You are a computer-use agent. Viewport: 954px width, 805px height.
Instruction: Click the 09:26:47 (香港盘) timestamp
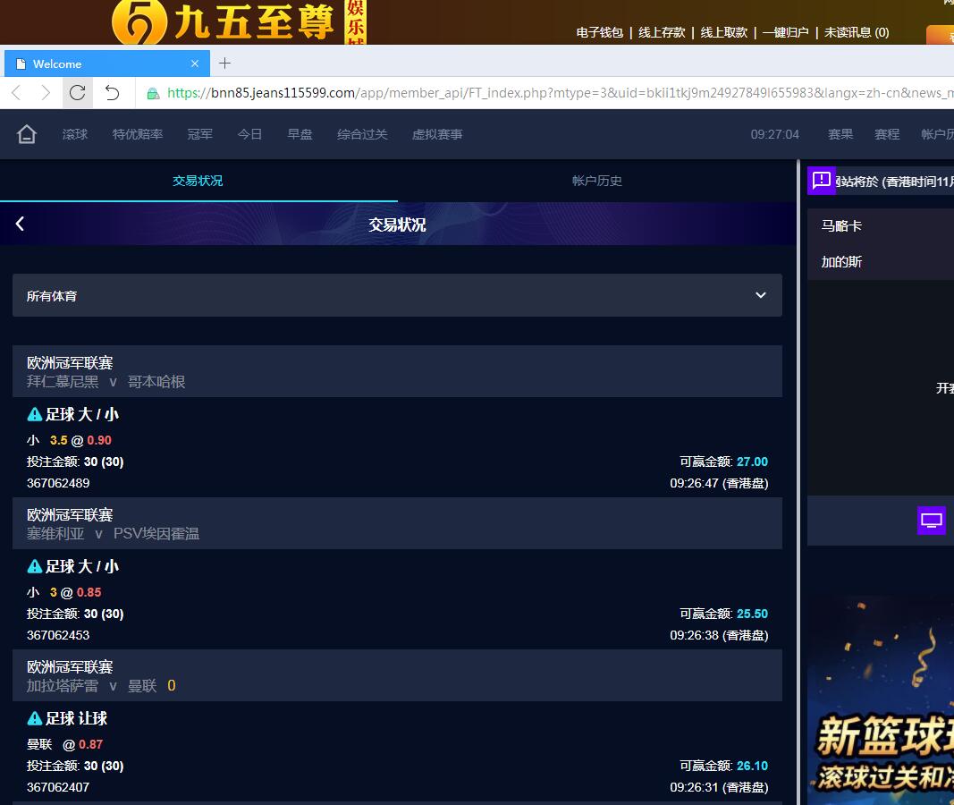[x=719, y=483]
